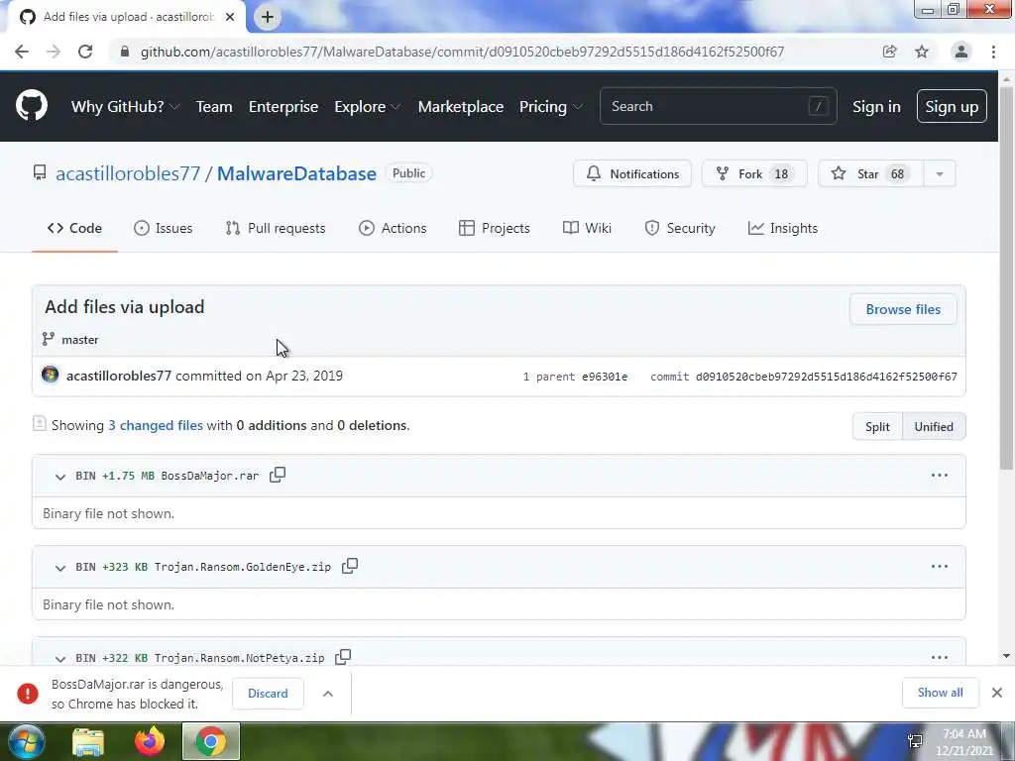
Task: Switch diff view to Split
Action: click(x=877, y=426)
